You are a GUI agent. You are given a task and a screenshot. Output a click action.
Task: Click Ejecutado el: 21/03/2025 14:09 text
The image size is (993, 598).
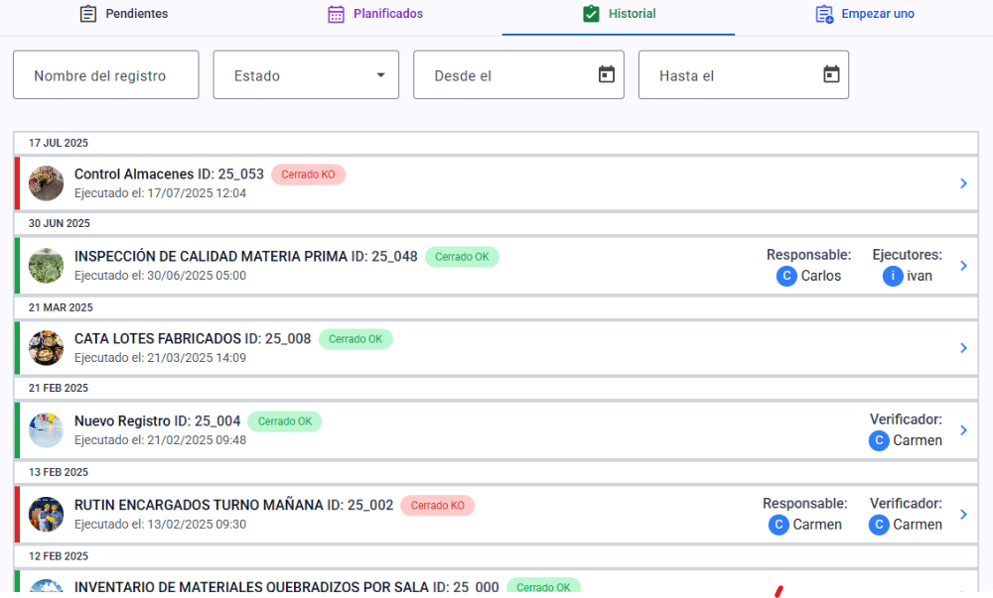(x=160, y=358)
